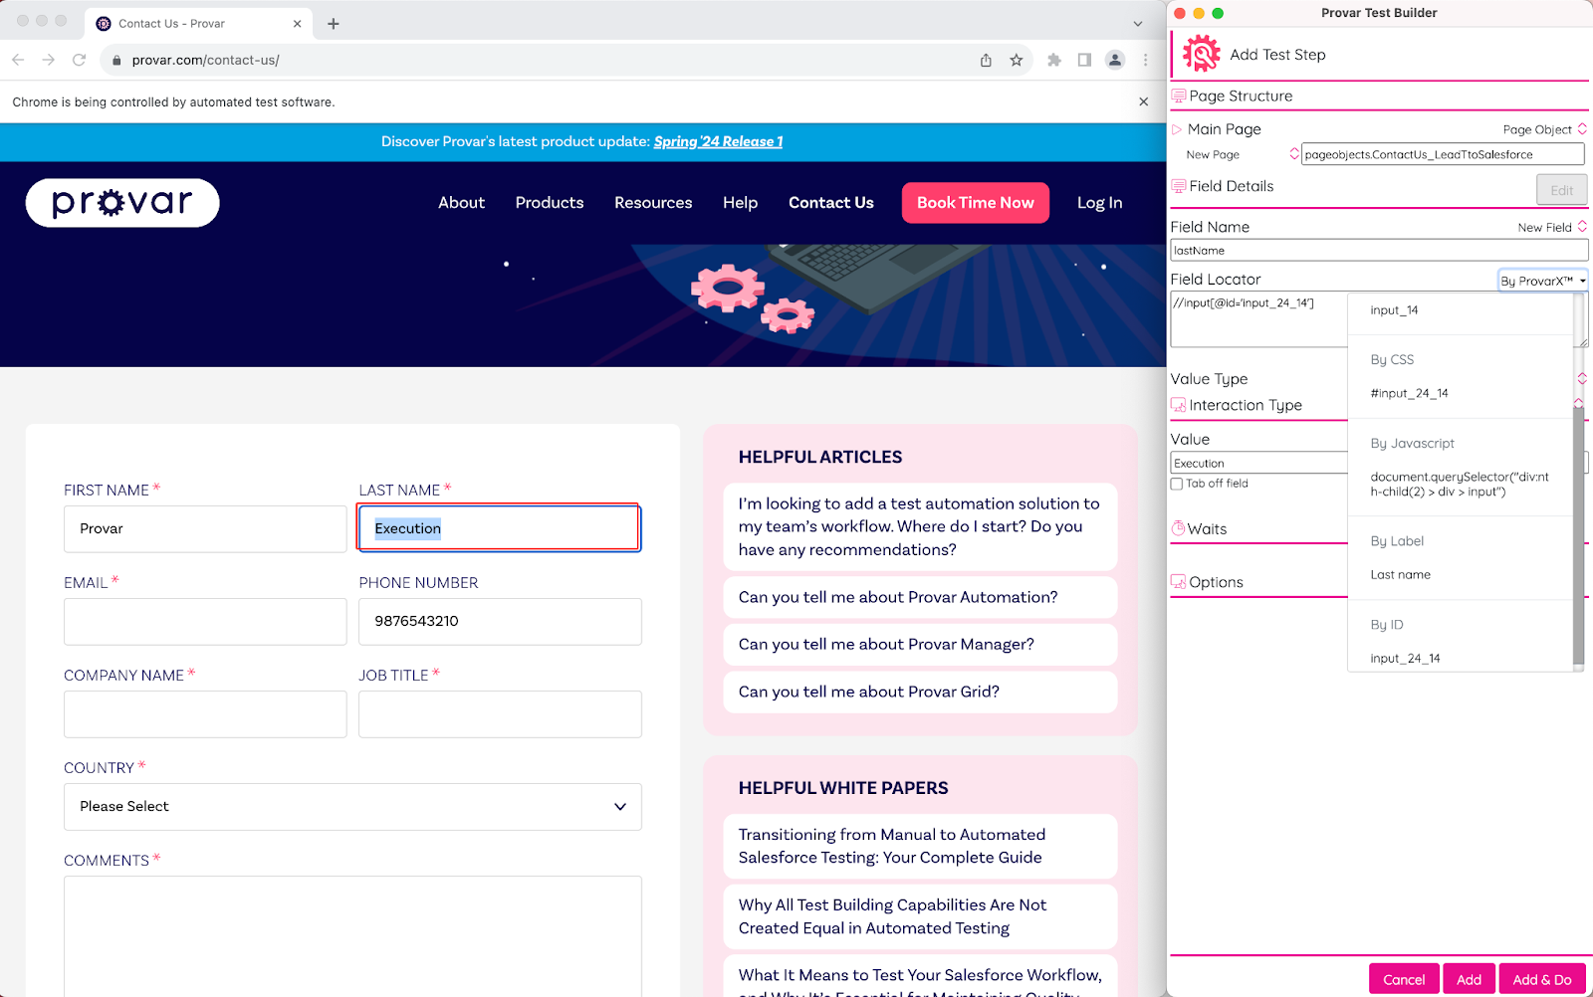Click the page object name field
Image resolution: width=1593 pixels, height=997 pixels.
(x=1443, y=154)
